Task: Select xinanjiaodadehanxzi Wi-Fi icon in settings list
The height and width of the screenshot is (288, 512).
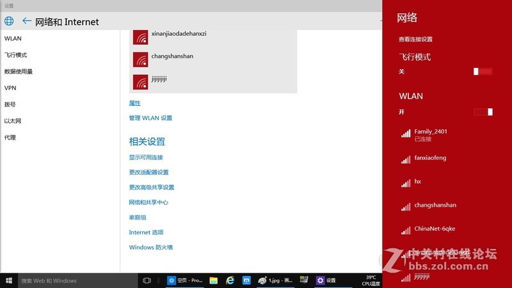Action: (140, 37)
